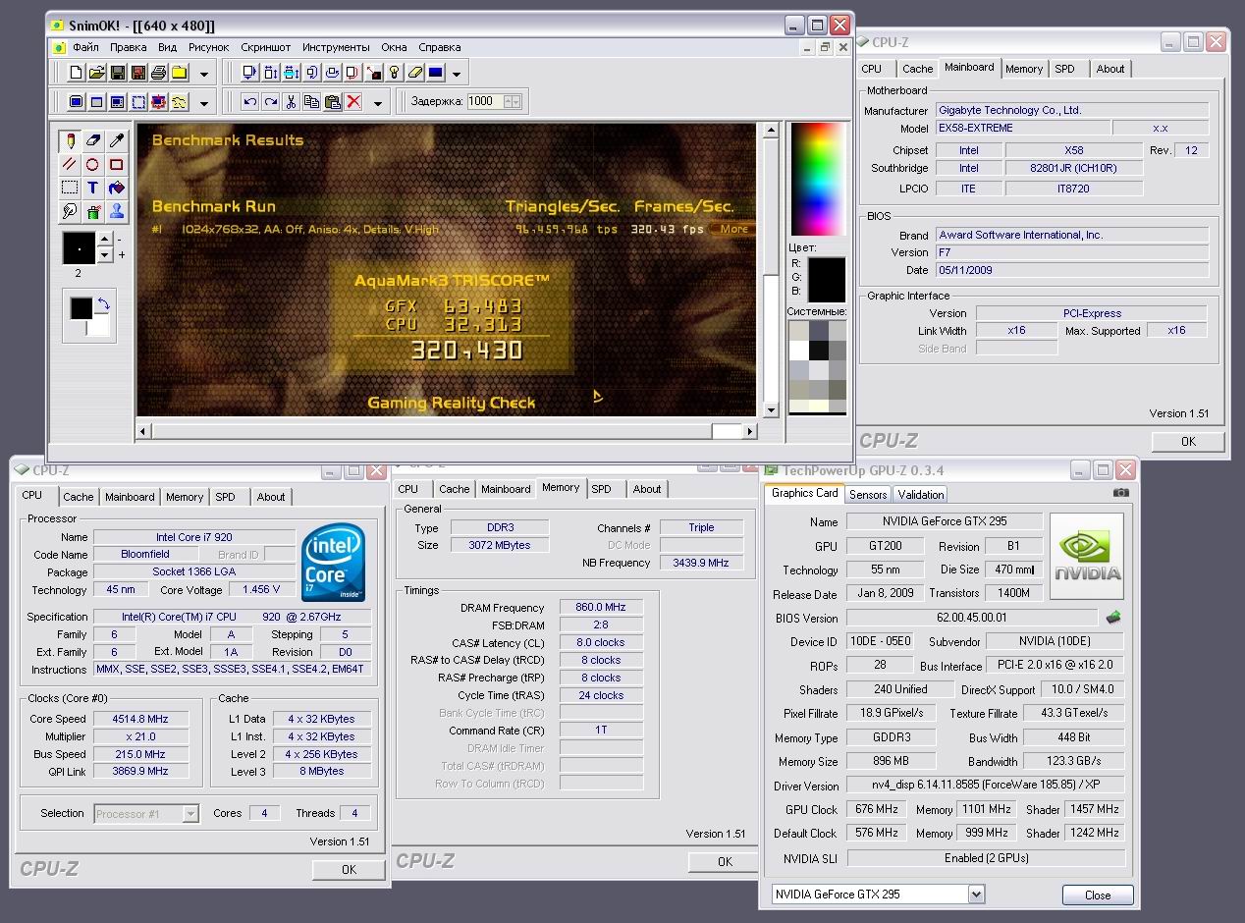
Task: Open the Скриншот menu
Action: point(266,47)
